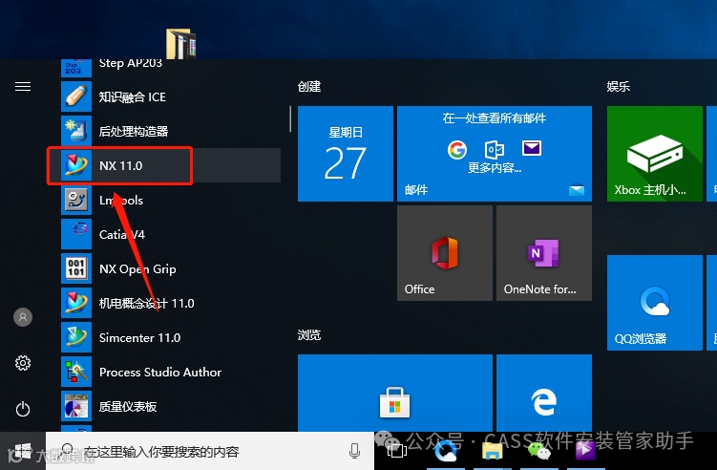Image resolution: width=717 pixels, height=470 pixels.
Task: Launch 知识融合 ICE from app list
Action: [x=170, y=96]
